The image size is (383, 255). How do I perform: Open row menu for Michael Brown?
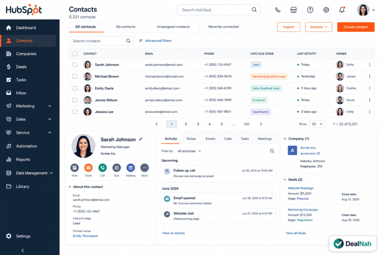pyautogui.click(x=370, y=76)
